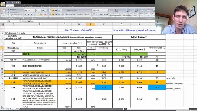Switch to the Формулы tab
Screen dimensions: 197x111
point(42,6)
